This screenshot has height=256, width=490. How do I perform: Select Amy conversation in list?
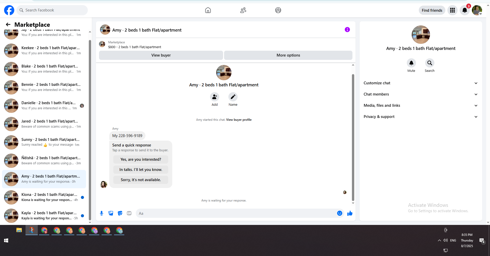pos(44,179)
